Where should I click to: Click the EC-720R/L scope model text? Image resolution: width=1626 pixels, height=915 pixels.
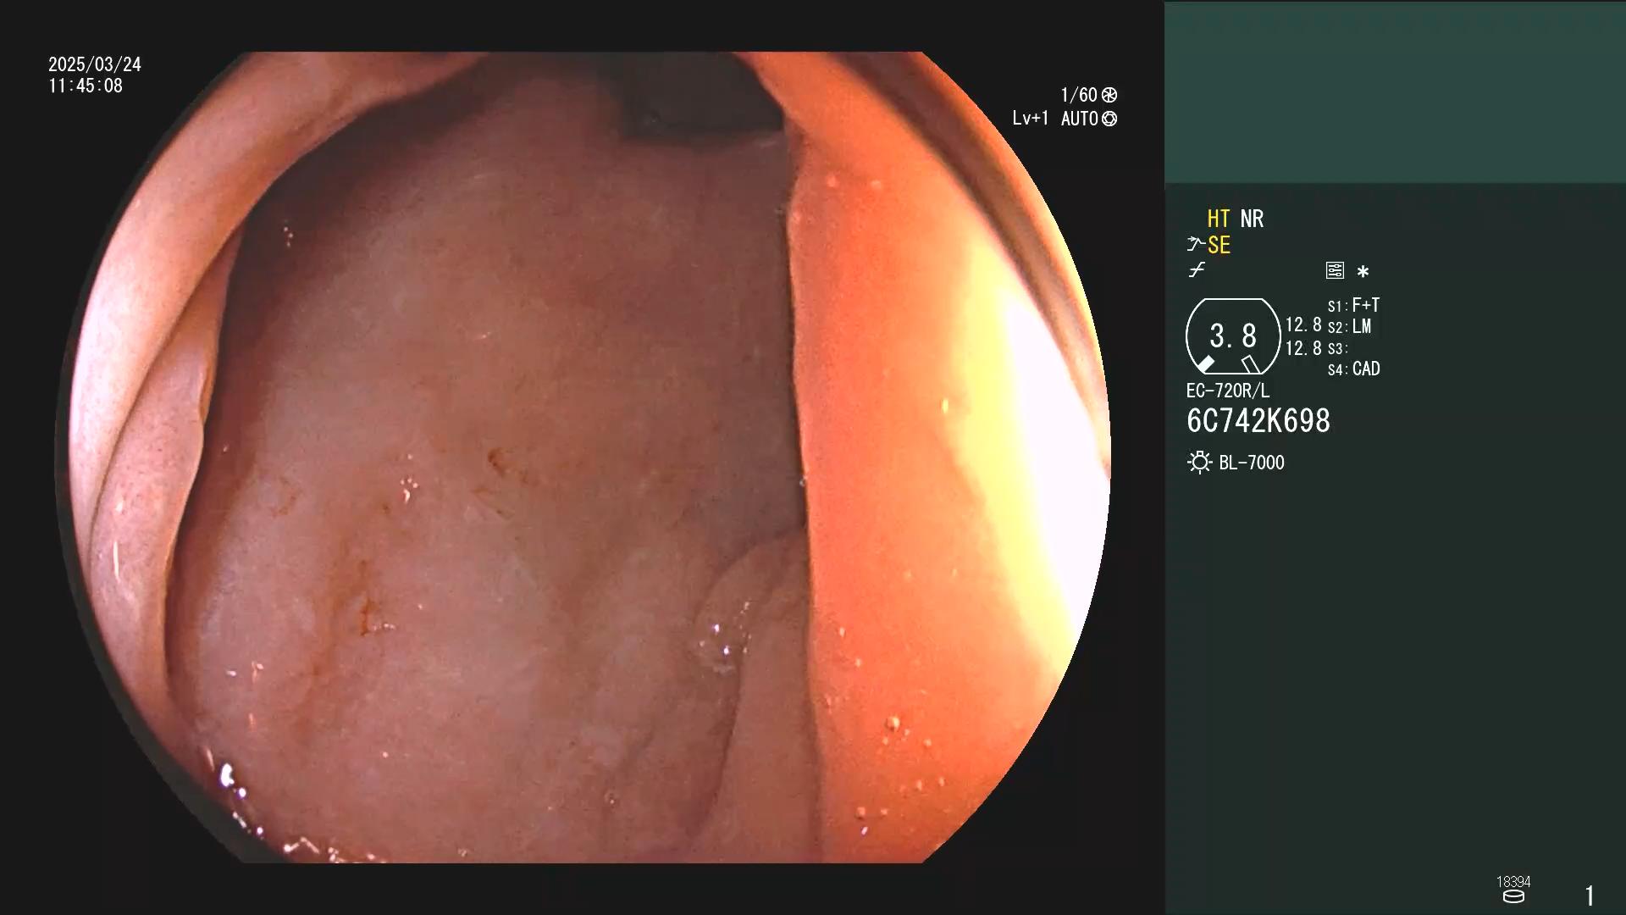pos(1228,391)
